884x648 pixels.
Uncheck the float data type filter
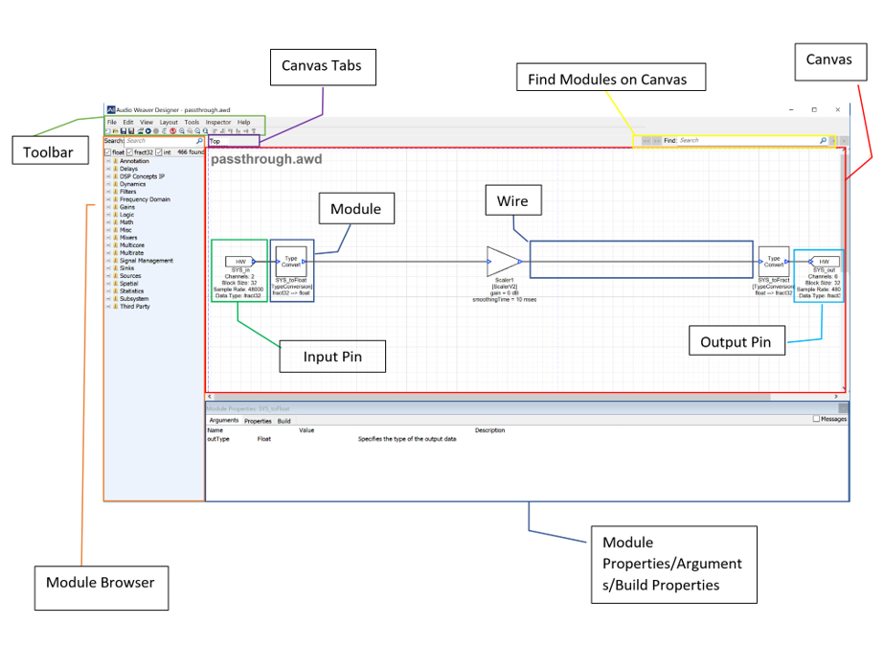coord(108,151)
